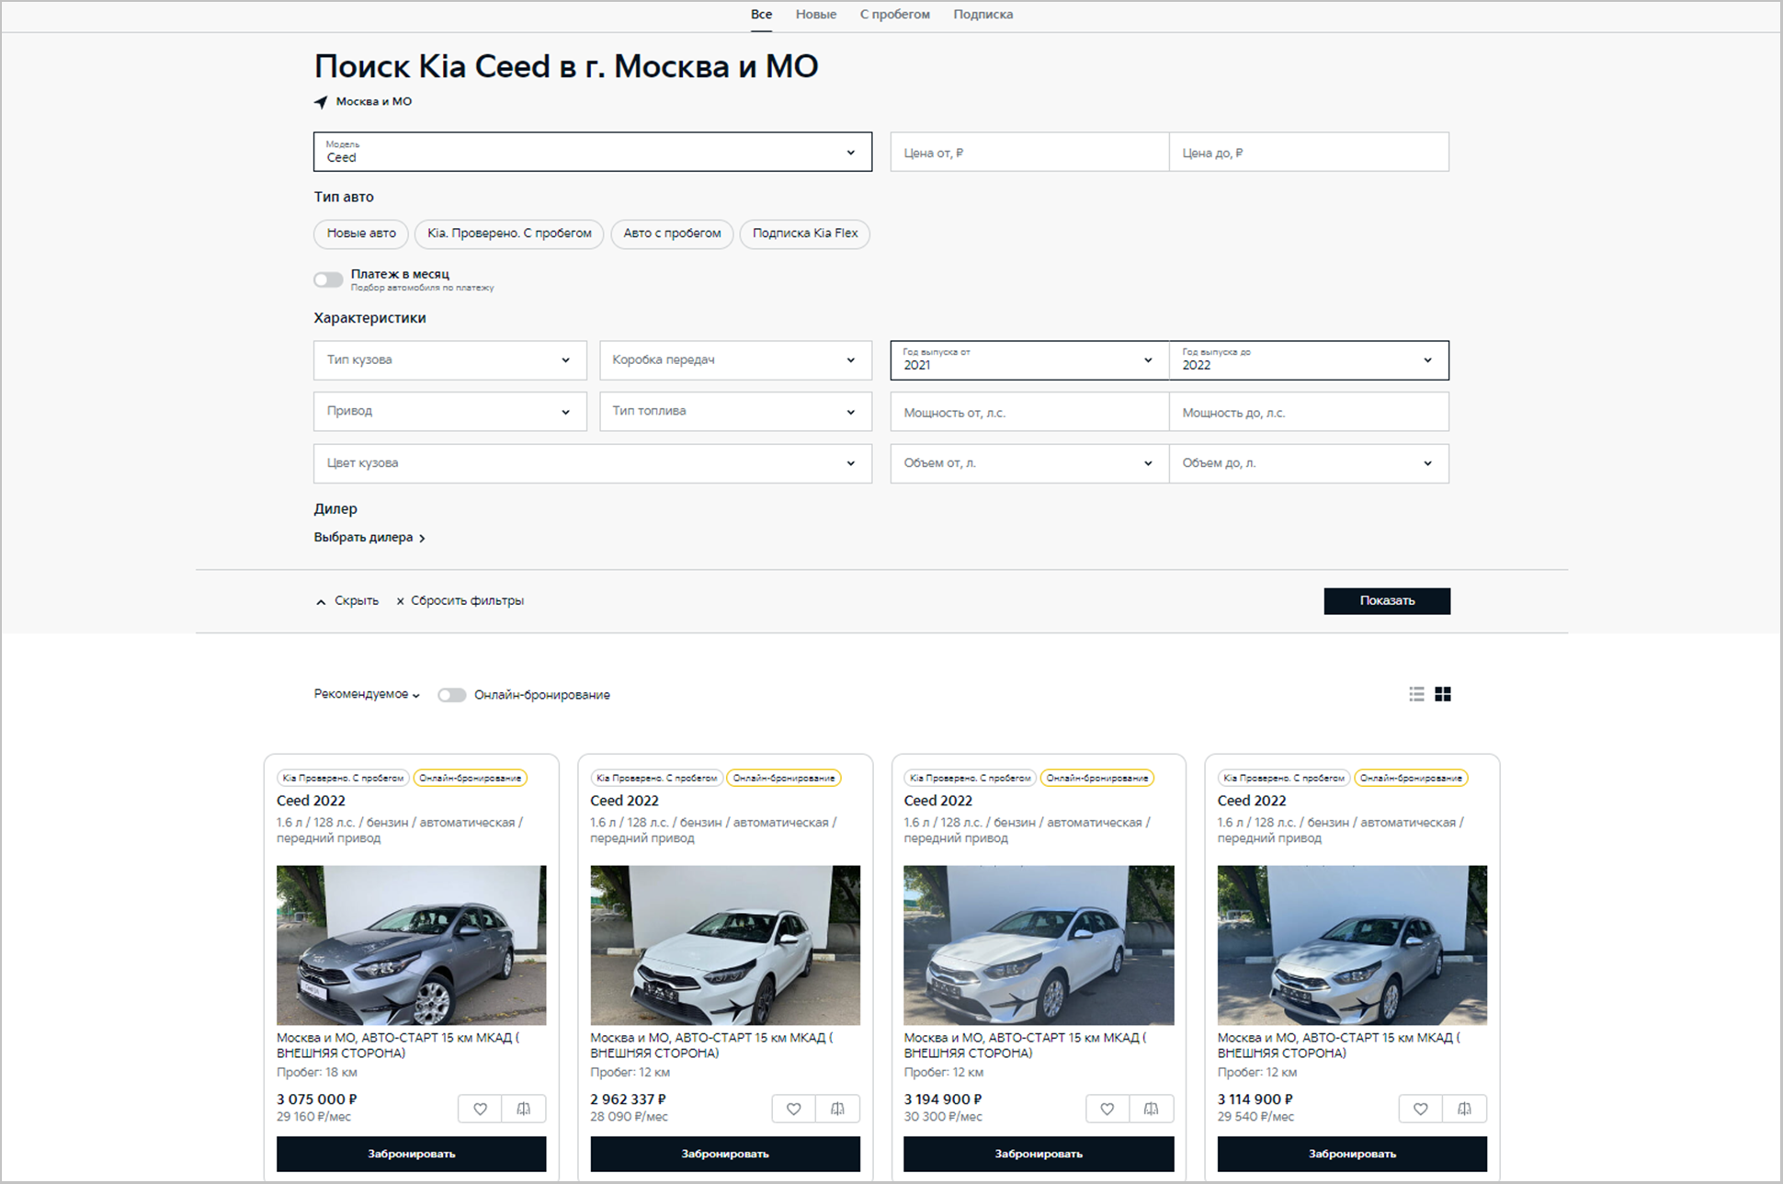This screenshot has height=1184, width=1783.
Task: Open Выбрать дилера link
Action: 369,538
